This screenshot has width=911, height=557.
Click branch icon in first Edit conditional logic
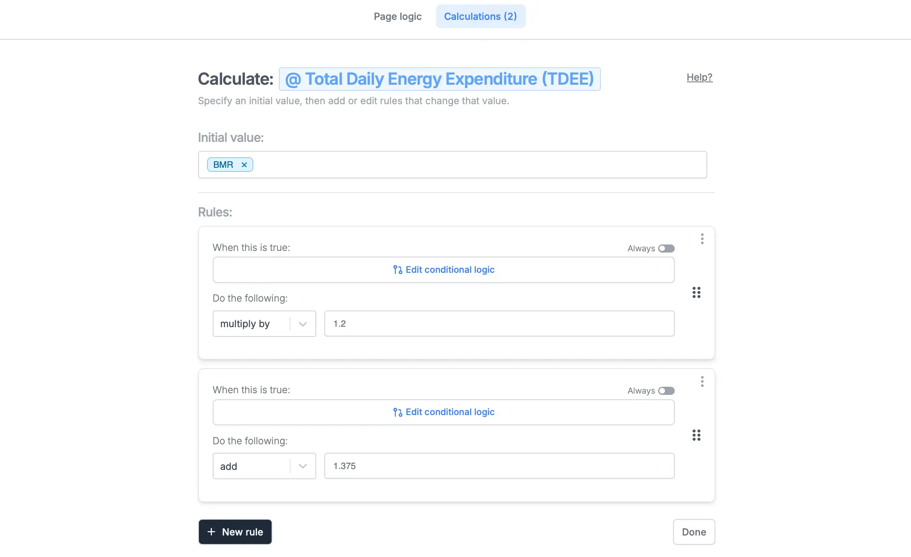click(397, 270)
